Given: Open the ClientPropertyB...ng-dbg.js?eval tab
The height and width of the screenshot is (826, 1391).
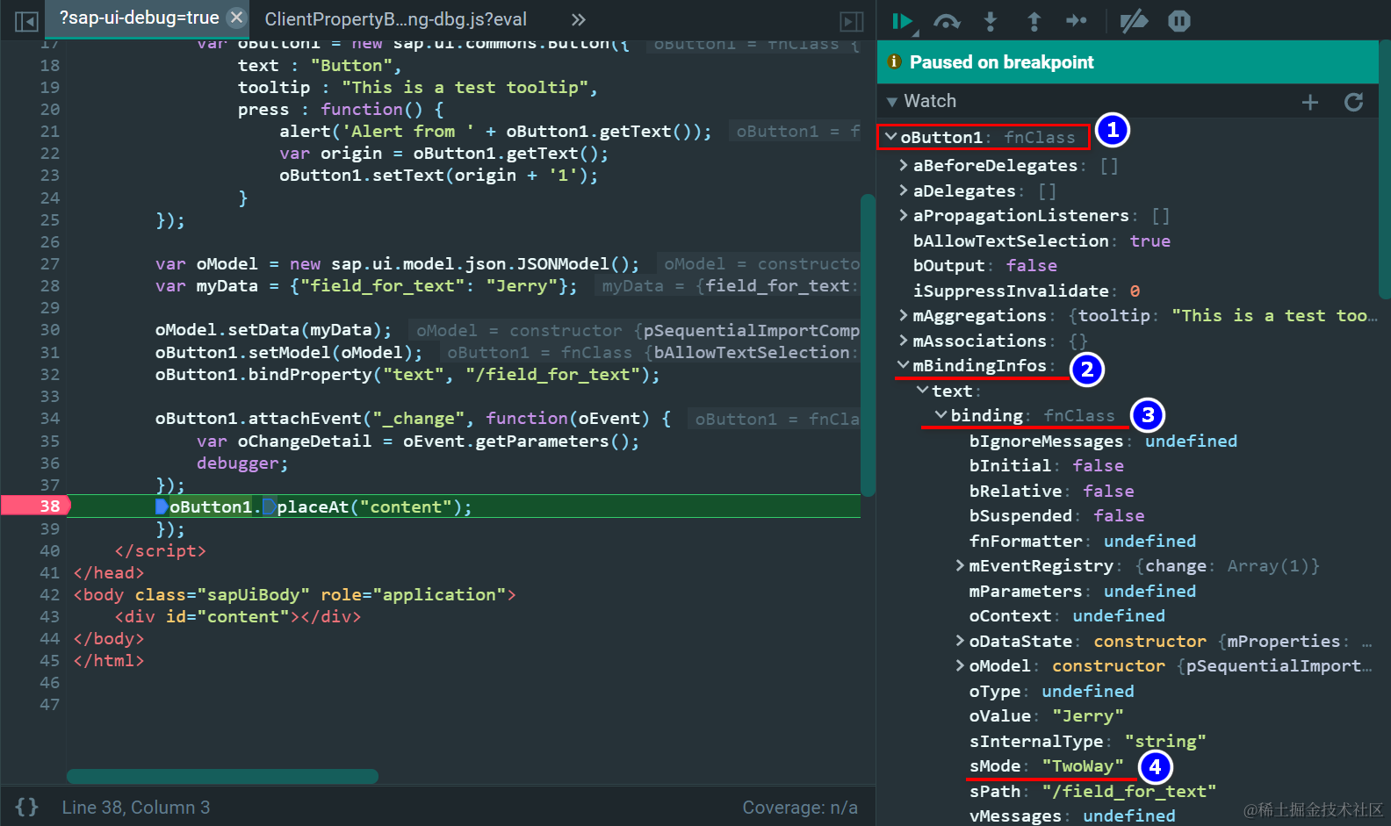Looking at the screenshot, I should click(395, 19).
